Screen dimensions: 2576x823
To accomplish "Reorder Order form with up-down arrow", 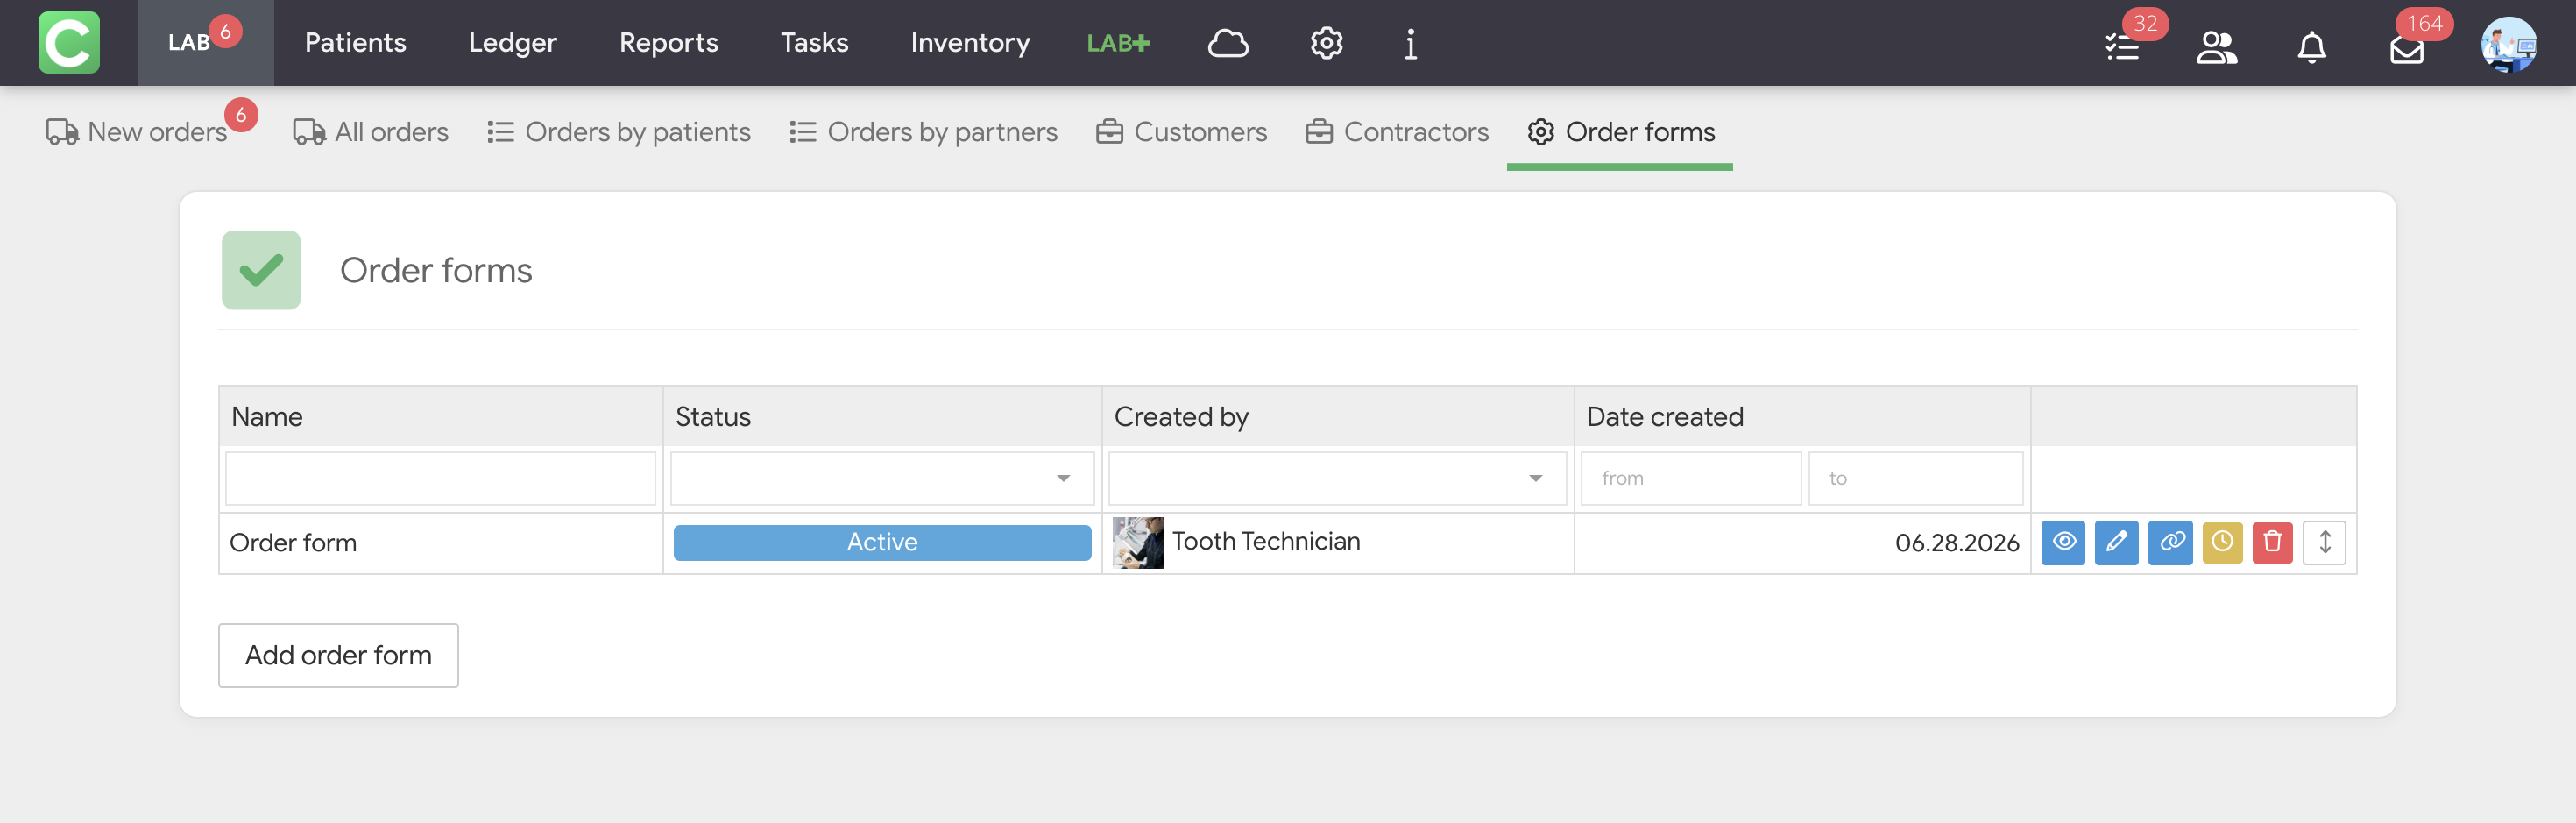I will pos(2324,543).
